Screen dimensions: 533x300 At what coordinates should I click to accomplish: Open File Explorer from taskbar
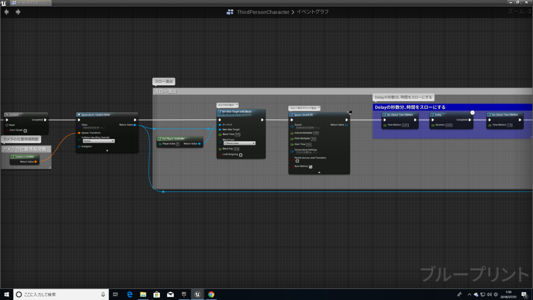click(143, 295)
